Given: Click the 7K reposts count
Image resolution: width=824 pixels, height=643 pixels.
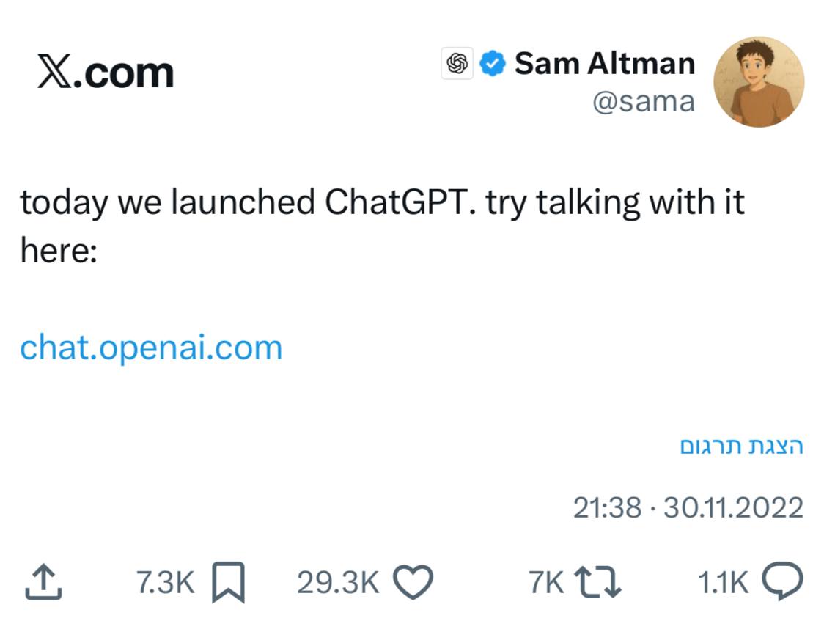Looking at the screenshot, I should tap(545, 583).
